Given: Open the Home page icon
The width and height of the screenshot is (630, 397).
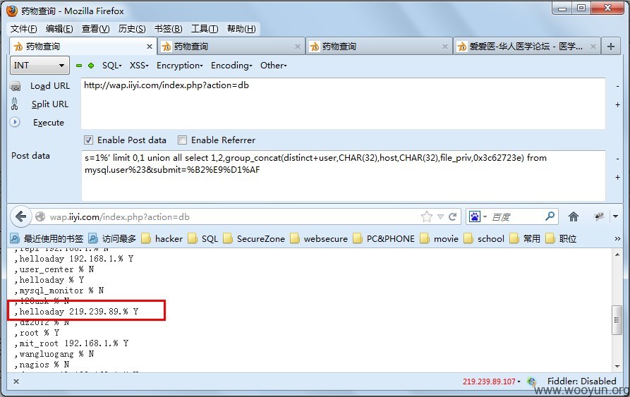Looking at the screenshot, I should (x=574, y=216).
